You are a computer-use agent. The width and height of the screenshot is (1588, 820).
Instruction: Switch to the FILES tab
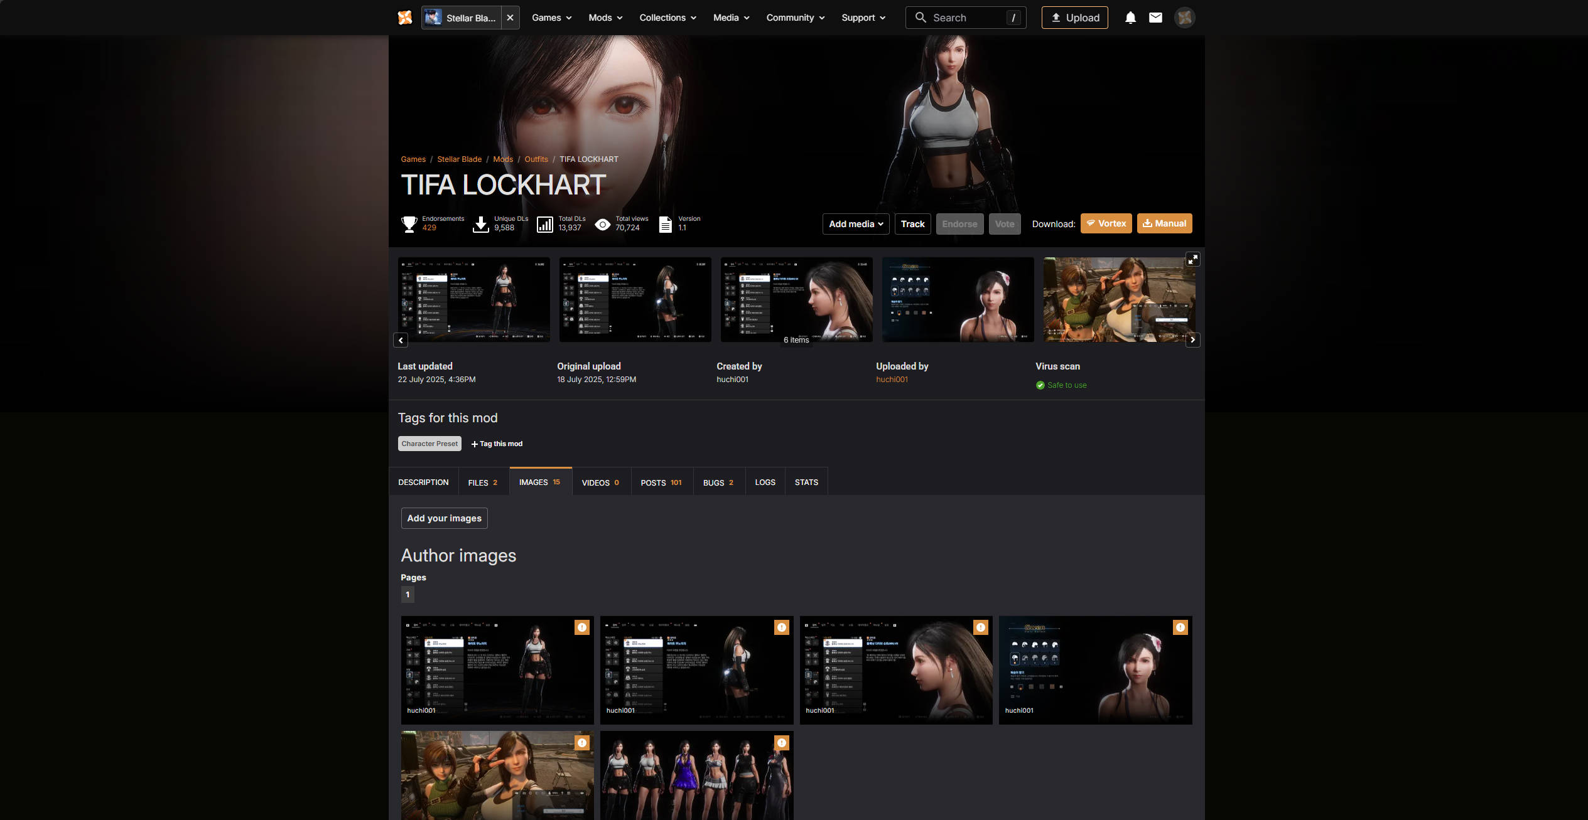[x=483, y=482]
